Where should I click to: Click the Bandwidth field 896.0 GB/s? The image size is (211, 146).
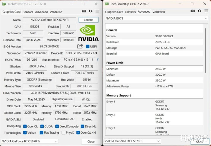84,86
